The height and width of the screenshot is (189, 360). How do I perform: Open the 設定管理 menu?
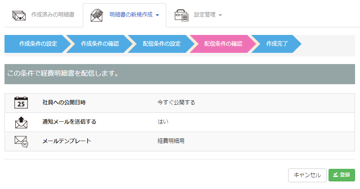point(204,15)
